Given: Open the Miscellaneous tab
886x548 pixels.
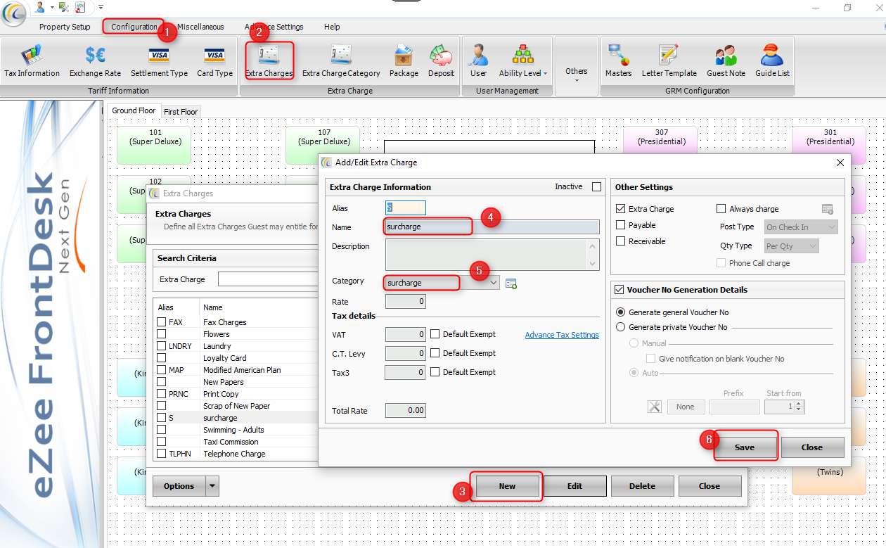Looking at the screenshot, I should 200,27.
